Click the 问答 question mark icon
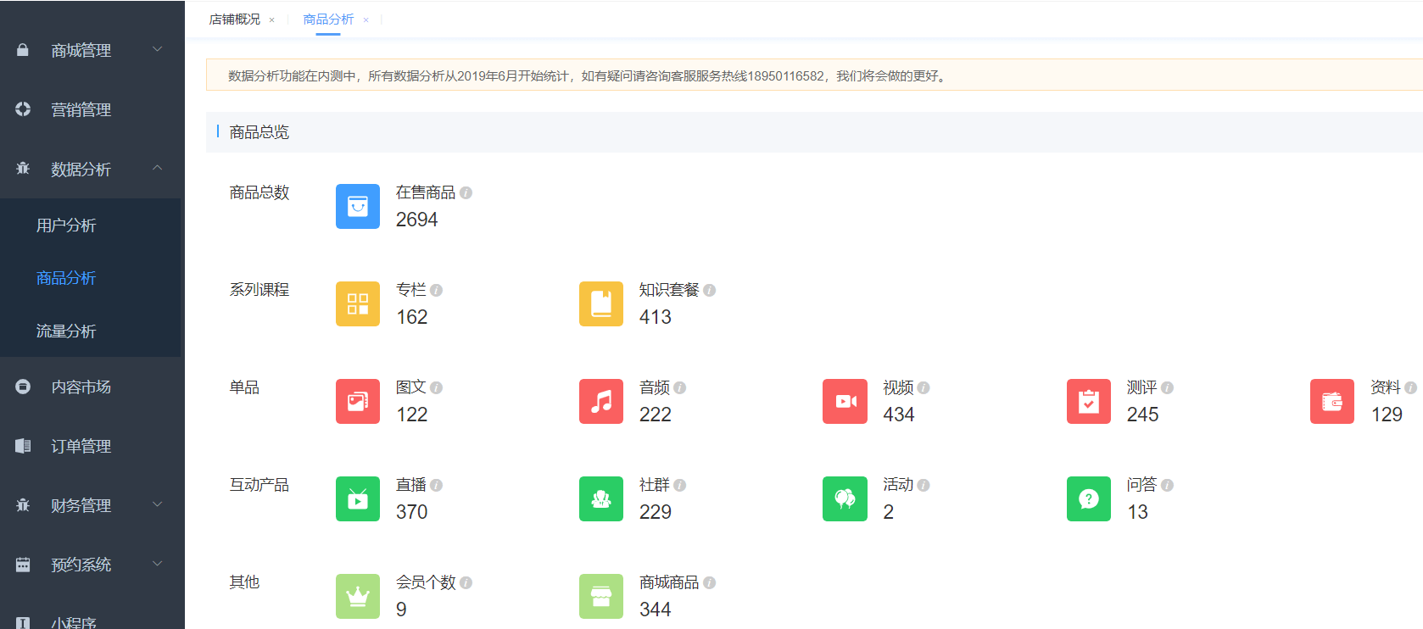The image size is (1423, 629). [x=1088, y=498]
